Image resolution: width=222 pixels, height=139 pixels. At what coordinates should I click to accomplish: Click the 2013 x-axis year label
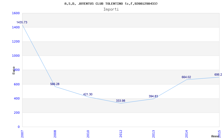pyautogui.click(x=154, y=134)
